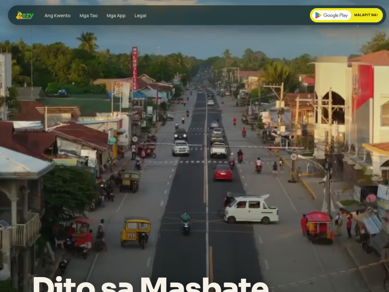
Task: Go to the Mga Tao section
Action: click(x=89, y=16)
